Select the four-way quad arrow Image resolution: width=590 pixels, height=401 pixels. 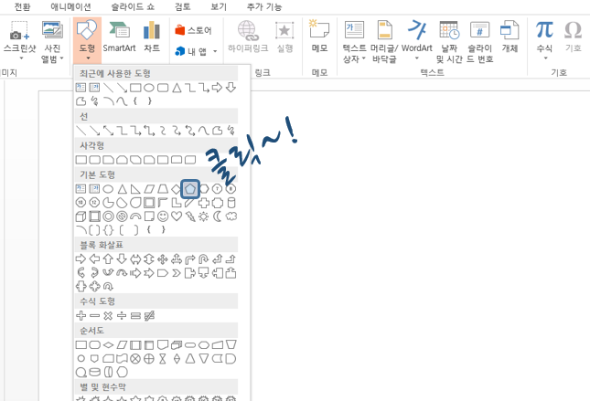point(163,259)
